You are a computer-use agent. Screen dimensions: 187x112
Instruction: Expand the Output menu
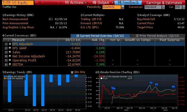point(103,3)
